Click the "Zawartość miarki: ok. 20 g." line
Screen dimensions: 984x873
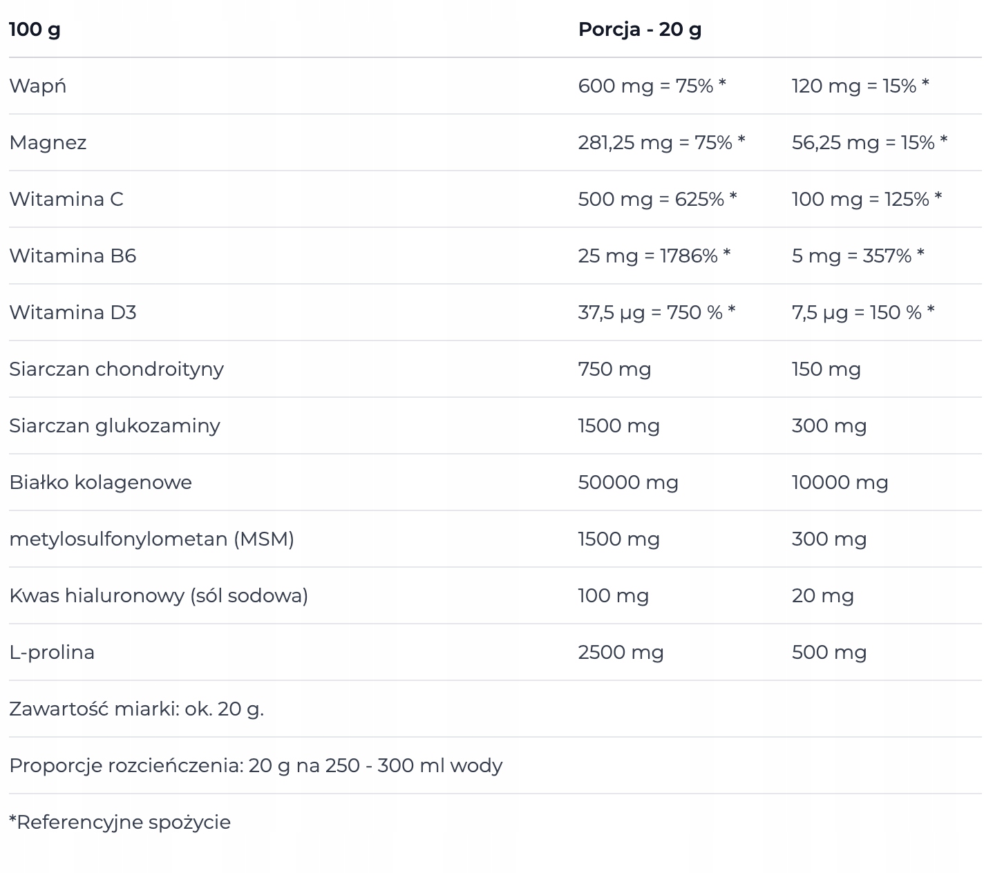tap(136, 709)
